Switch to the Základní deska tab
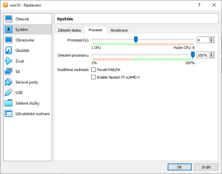Image resolution: width=222 pixels, height=174 pixels. click(69, 30)
